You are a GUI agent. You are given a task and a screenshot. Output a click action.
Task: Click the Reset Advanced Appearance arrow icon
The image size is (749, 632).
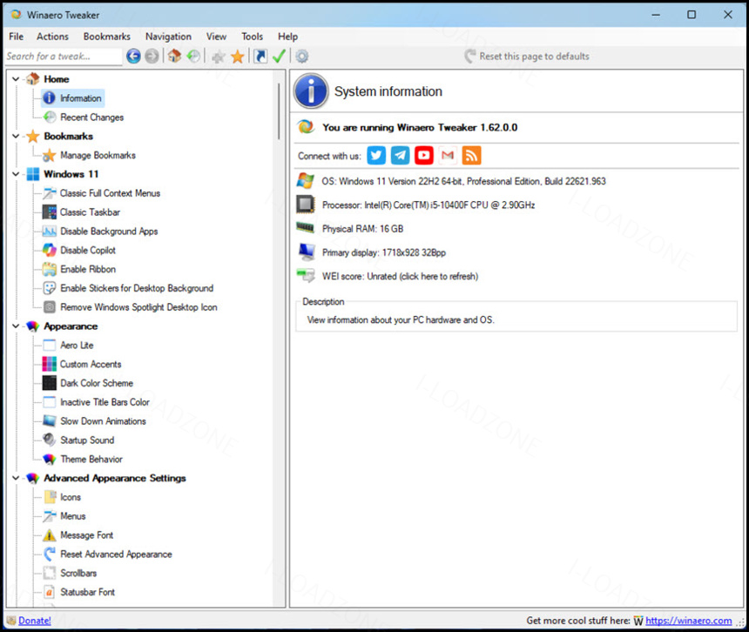coord(50,555)
